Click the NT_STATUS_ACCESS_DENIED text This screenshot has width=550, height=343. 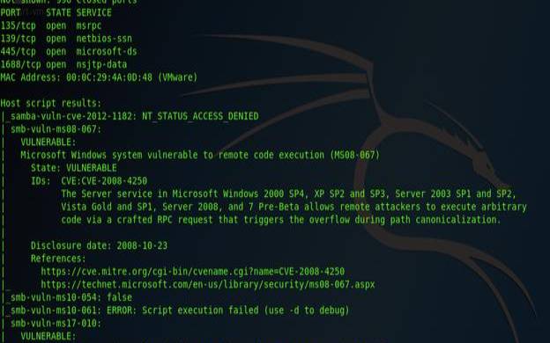tap(200, 116)
